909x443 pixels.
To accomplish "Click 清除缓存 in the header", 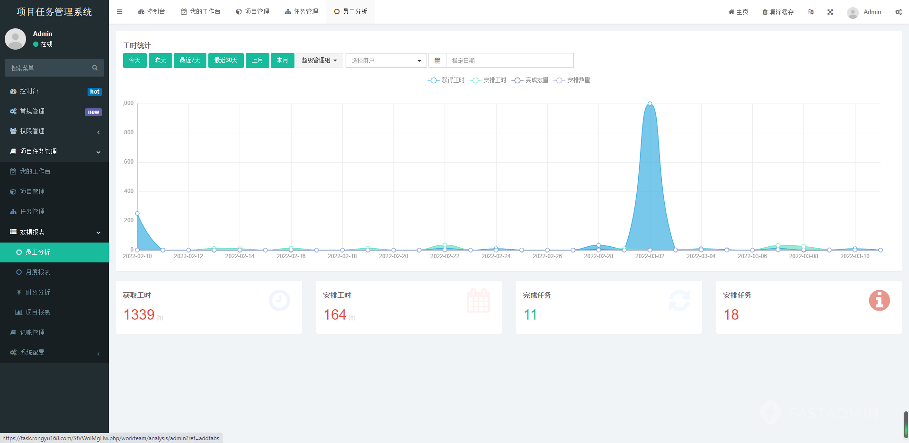I will pyautogui.click(x=778, y=12).
